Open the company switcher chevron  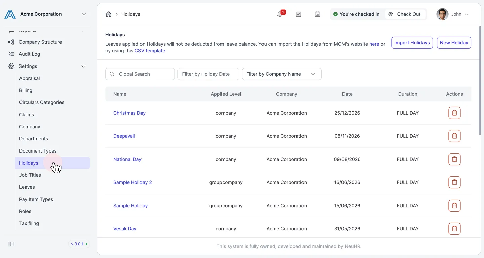(84, 14)
